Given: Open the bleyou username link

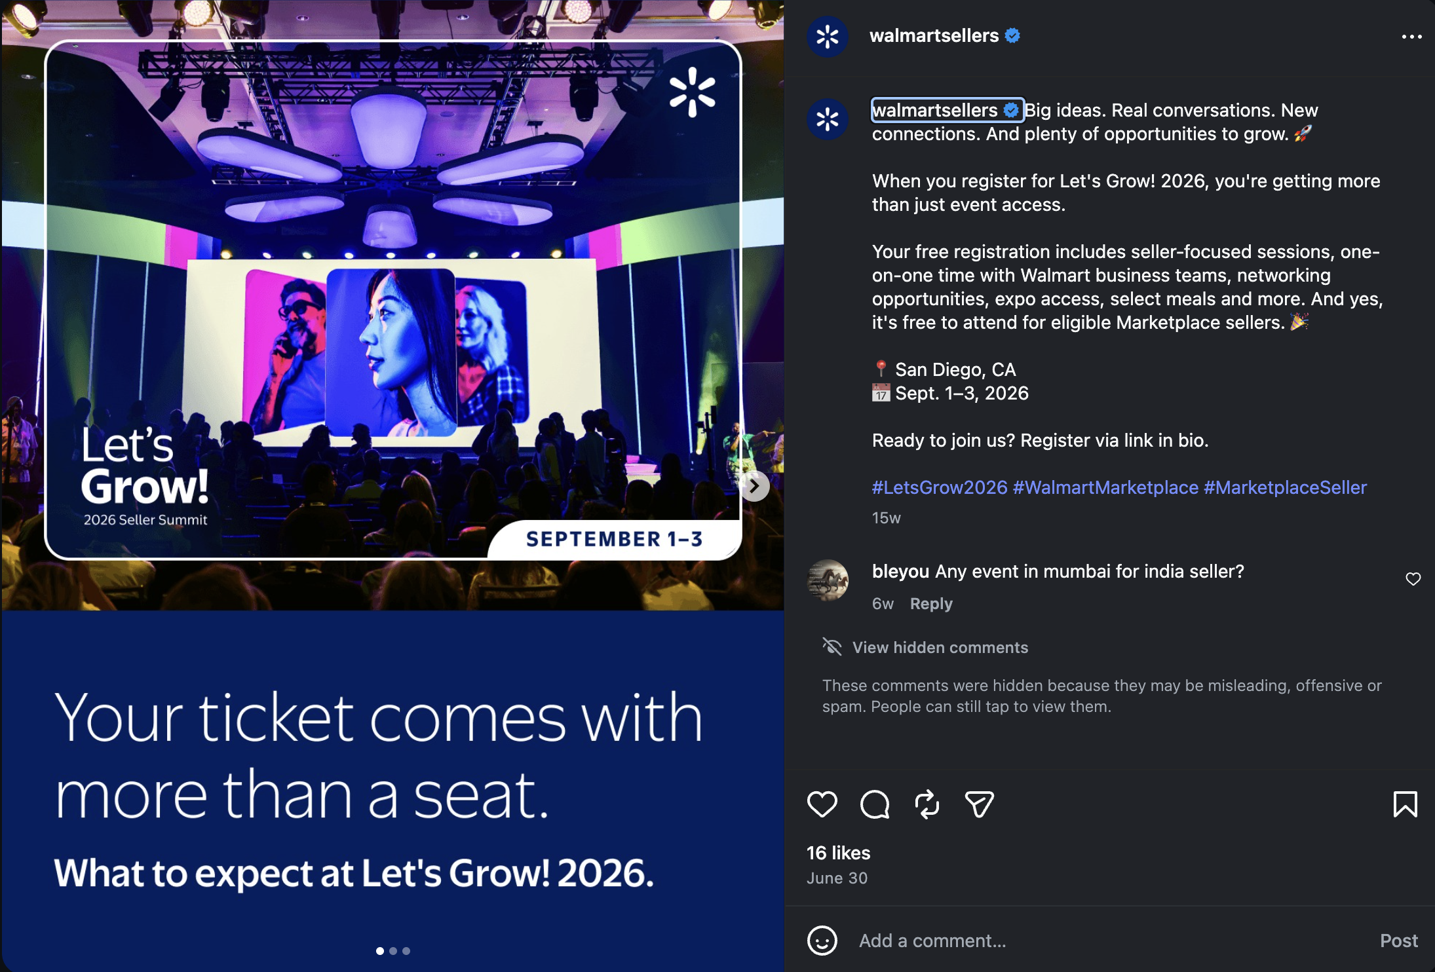Looking at the screenshot, I should click(900, 571).
